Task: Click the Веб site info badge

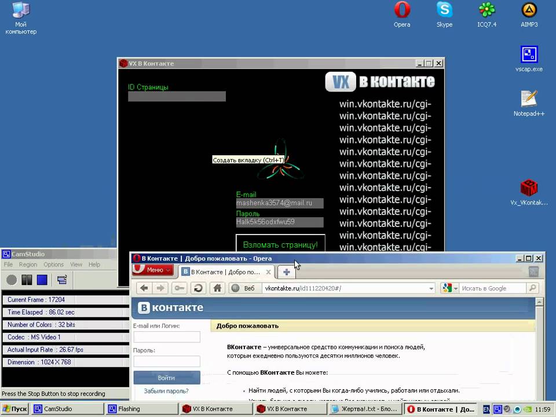Action: tap(244, 288)
